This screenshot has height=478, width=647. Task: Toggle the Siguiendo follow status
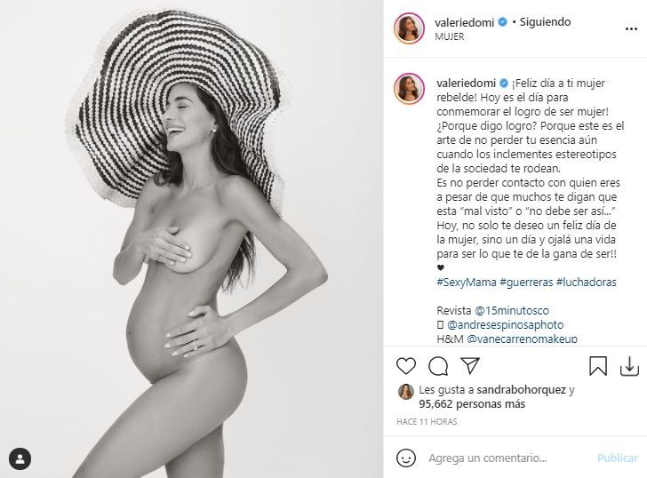[x=545, y=22]
